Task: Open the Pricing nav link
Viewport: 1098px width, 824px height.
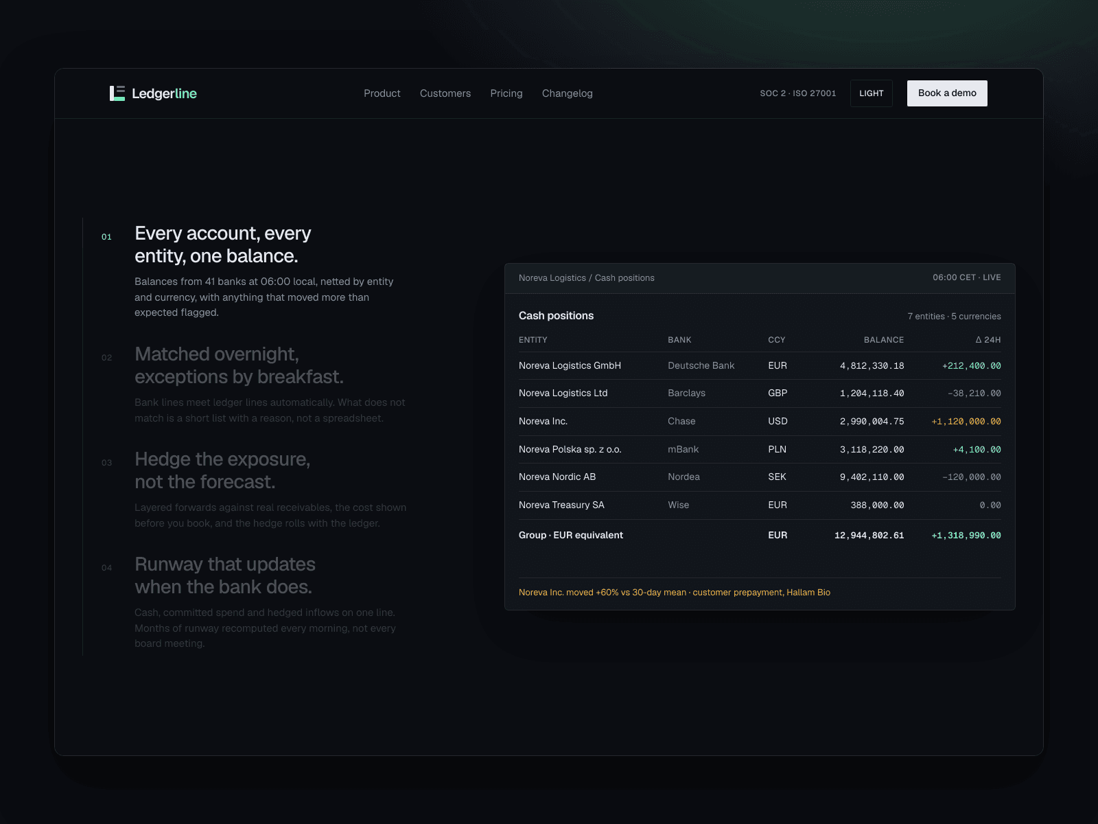Action: click(506, 93)
